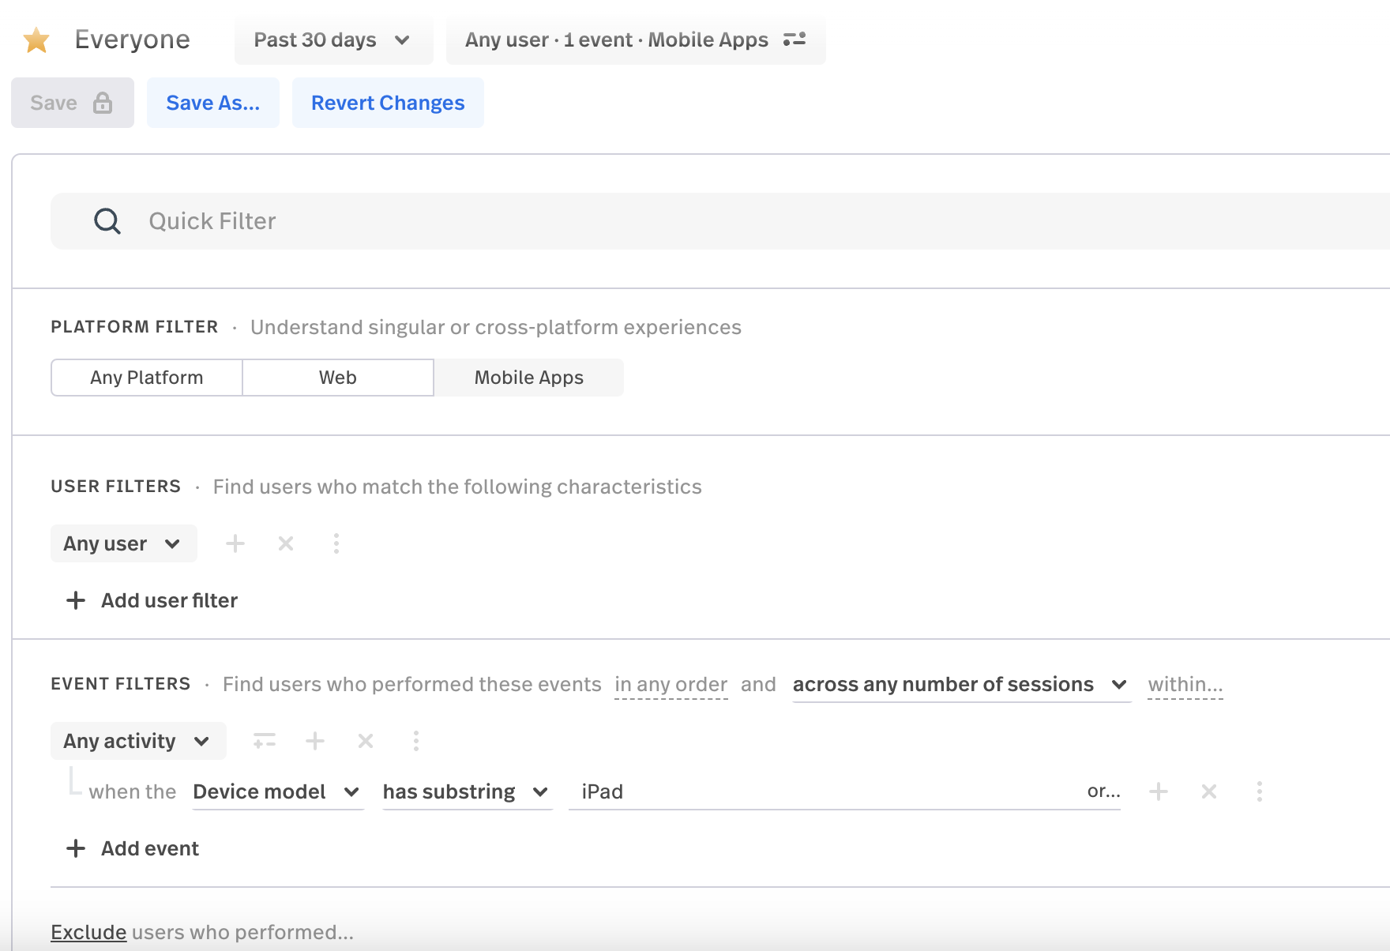This screenshot has height=951, width=1390.
Task: Click the add property filter icon beside Any activity
Action: click(x=265, y=741)
